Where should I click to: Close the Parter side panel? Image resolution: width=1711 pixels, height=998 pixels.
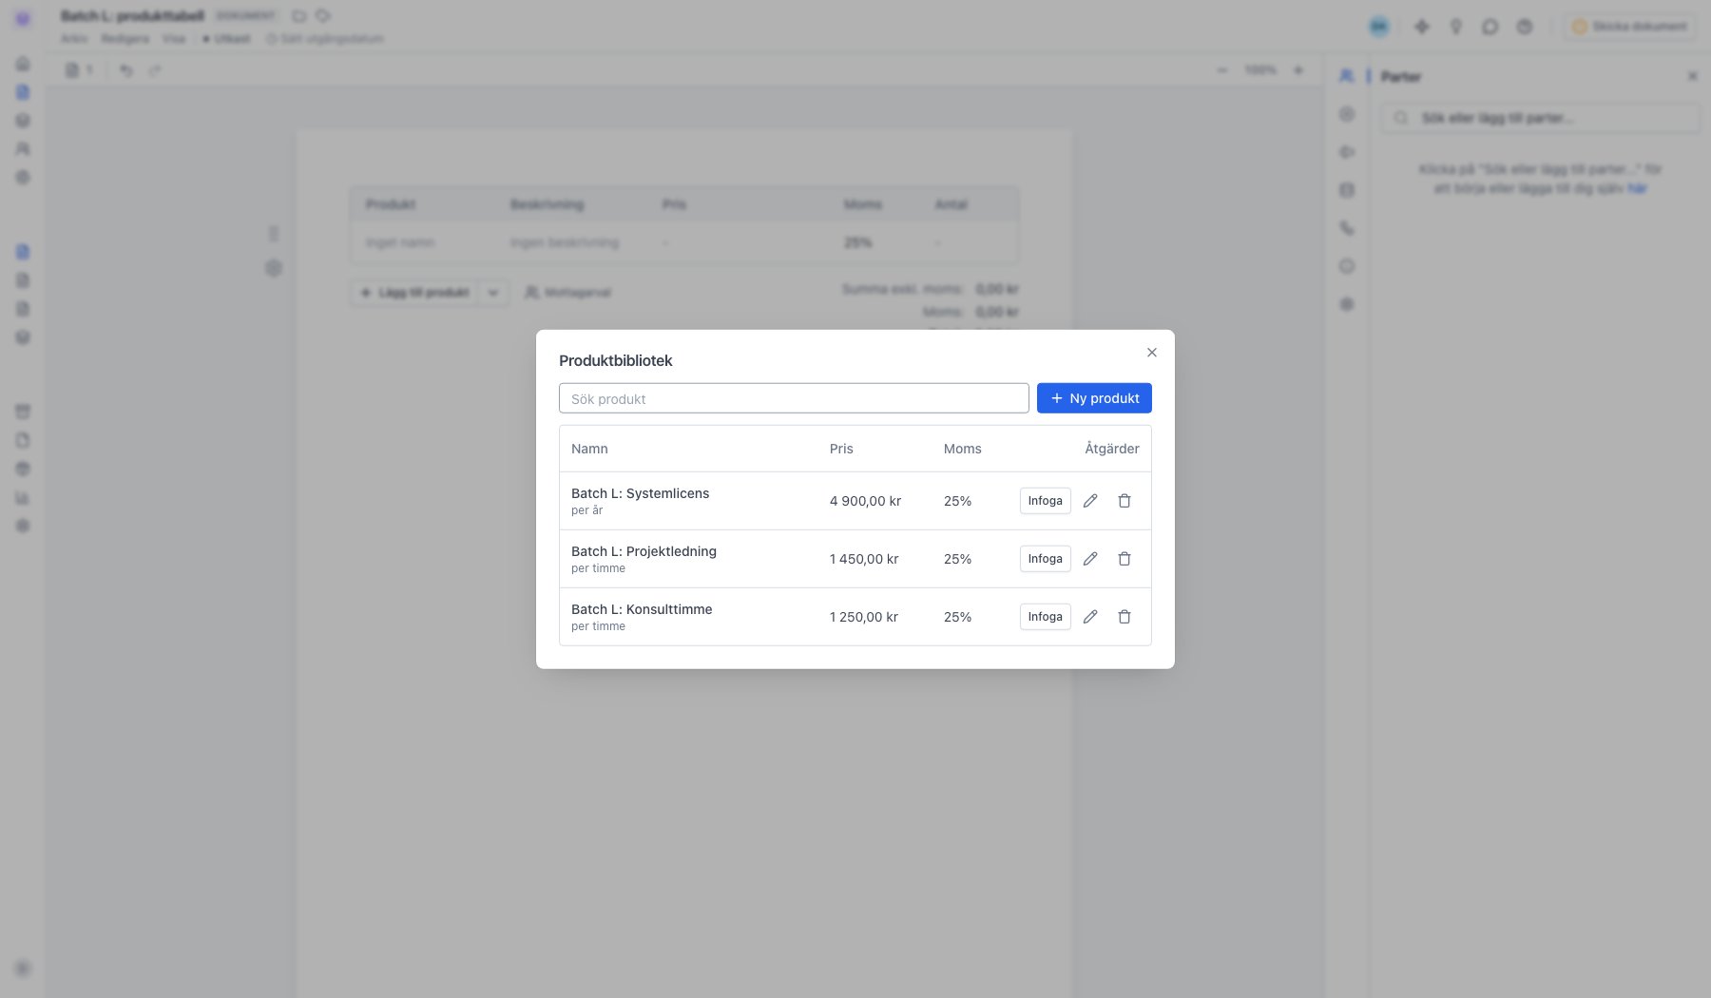[x=1692, y=76]
